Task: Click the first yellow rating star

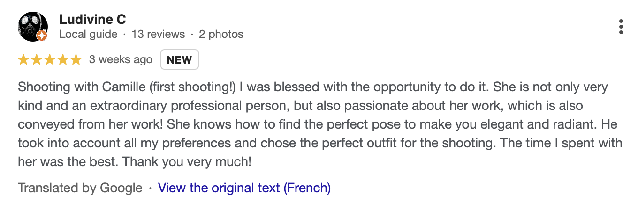Action: pyautogui.click(x=23, y=60)
